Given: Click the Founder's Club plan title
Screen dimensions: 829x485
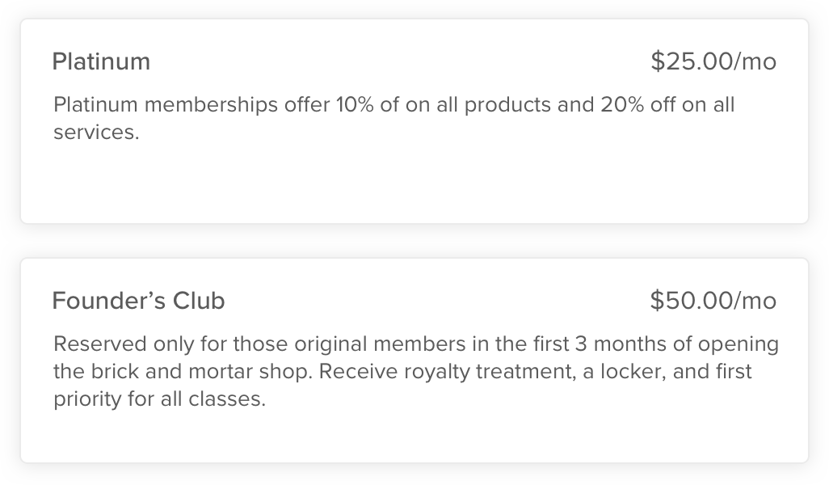Looking at the screenshot, I should 138,301.
